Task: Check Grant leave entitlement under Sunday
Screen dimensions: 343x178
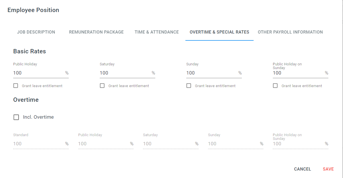Action: point(189,86)
